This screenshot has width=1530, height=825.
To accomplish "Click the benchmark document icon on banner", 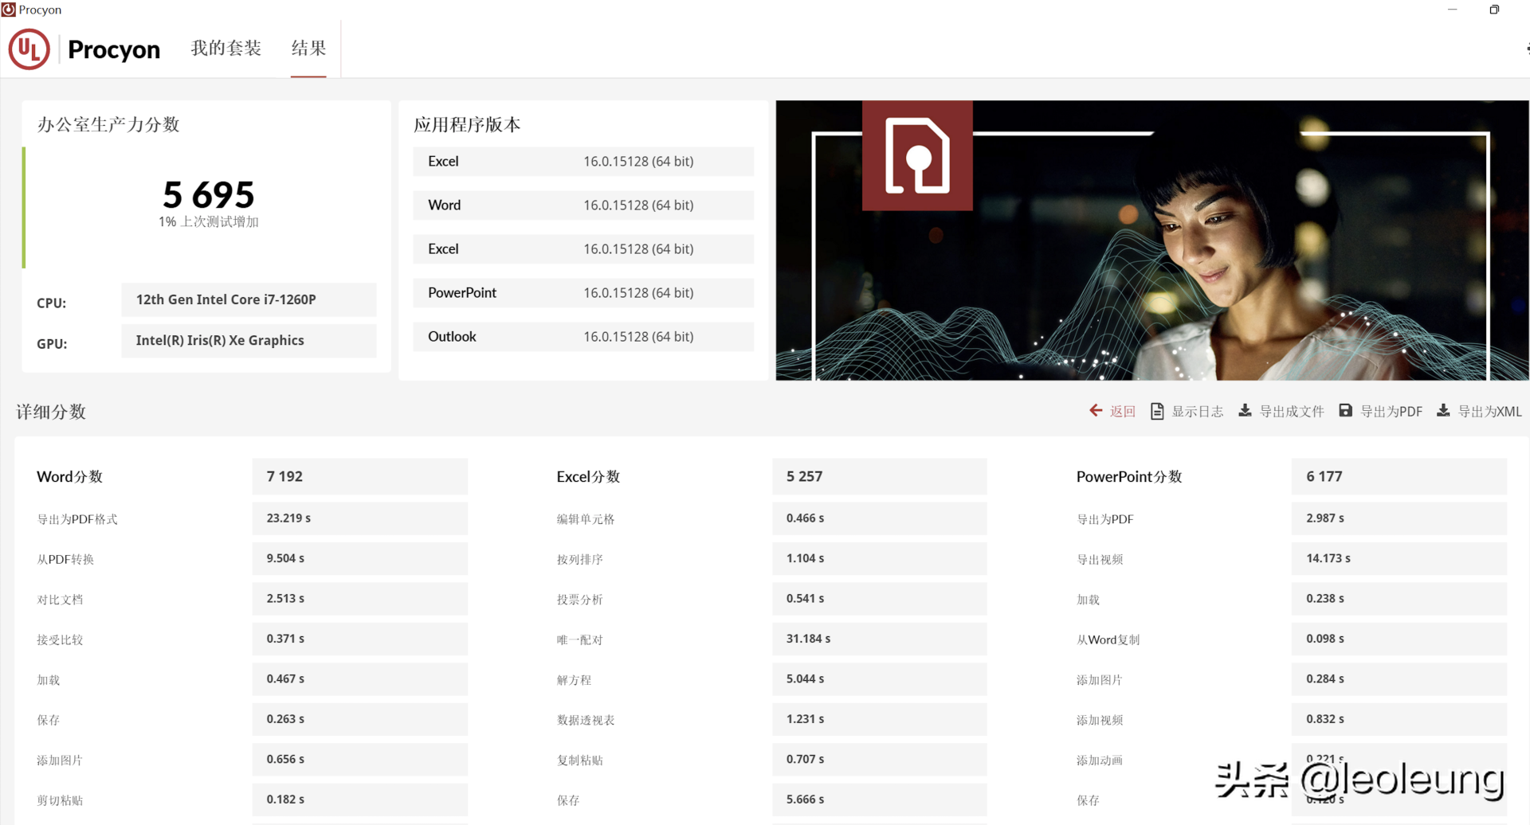I will tap(917, 155).
